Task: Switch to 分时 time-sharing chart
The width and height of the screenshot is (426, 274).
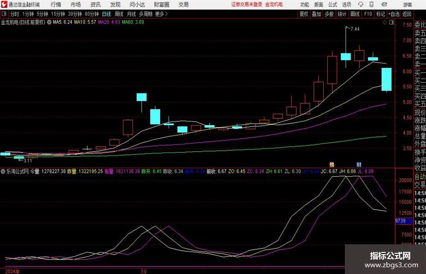Action: pyautogui.click(x=15, y=14)
